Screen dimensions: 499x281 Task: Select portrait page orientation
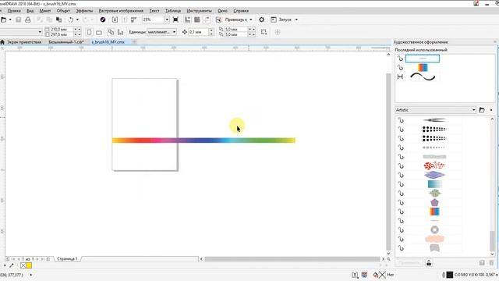(90, 32)
